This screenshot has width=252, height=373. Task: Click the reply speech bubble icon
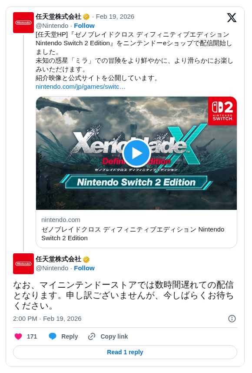pyautogui.click(x=53, y=336)
